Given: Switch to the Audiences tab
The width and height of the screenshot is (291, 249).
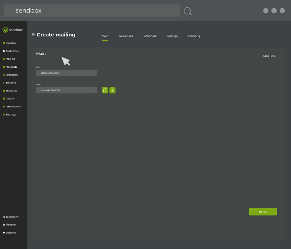Looking at the screenshot, I should tap(126, 36).
